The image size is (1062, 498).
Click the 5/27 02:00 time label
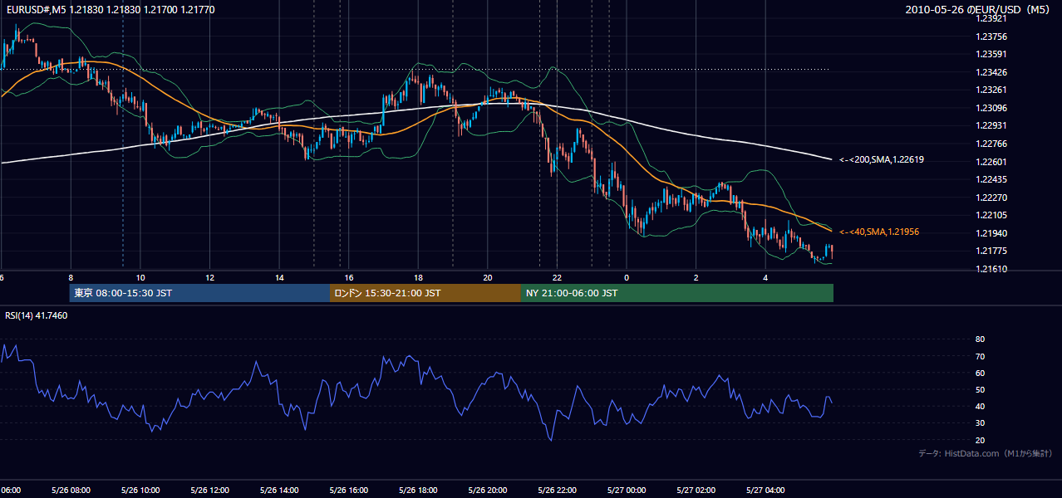tap(696, 490)
